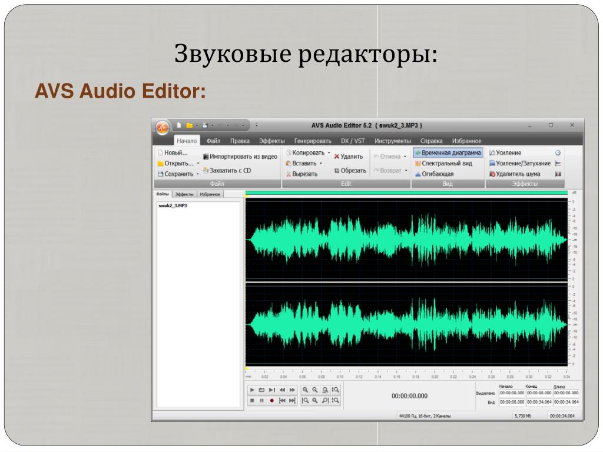603x452 pixels.
Task: Open the Эффекты ribbon tab
Action: [x=271, y=141]
